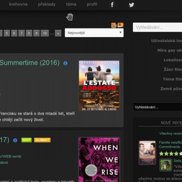
Task: Open the téma menu item
Action: click(x=71, y=4)
